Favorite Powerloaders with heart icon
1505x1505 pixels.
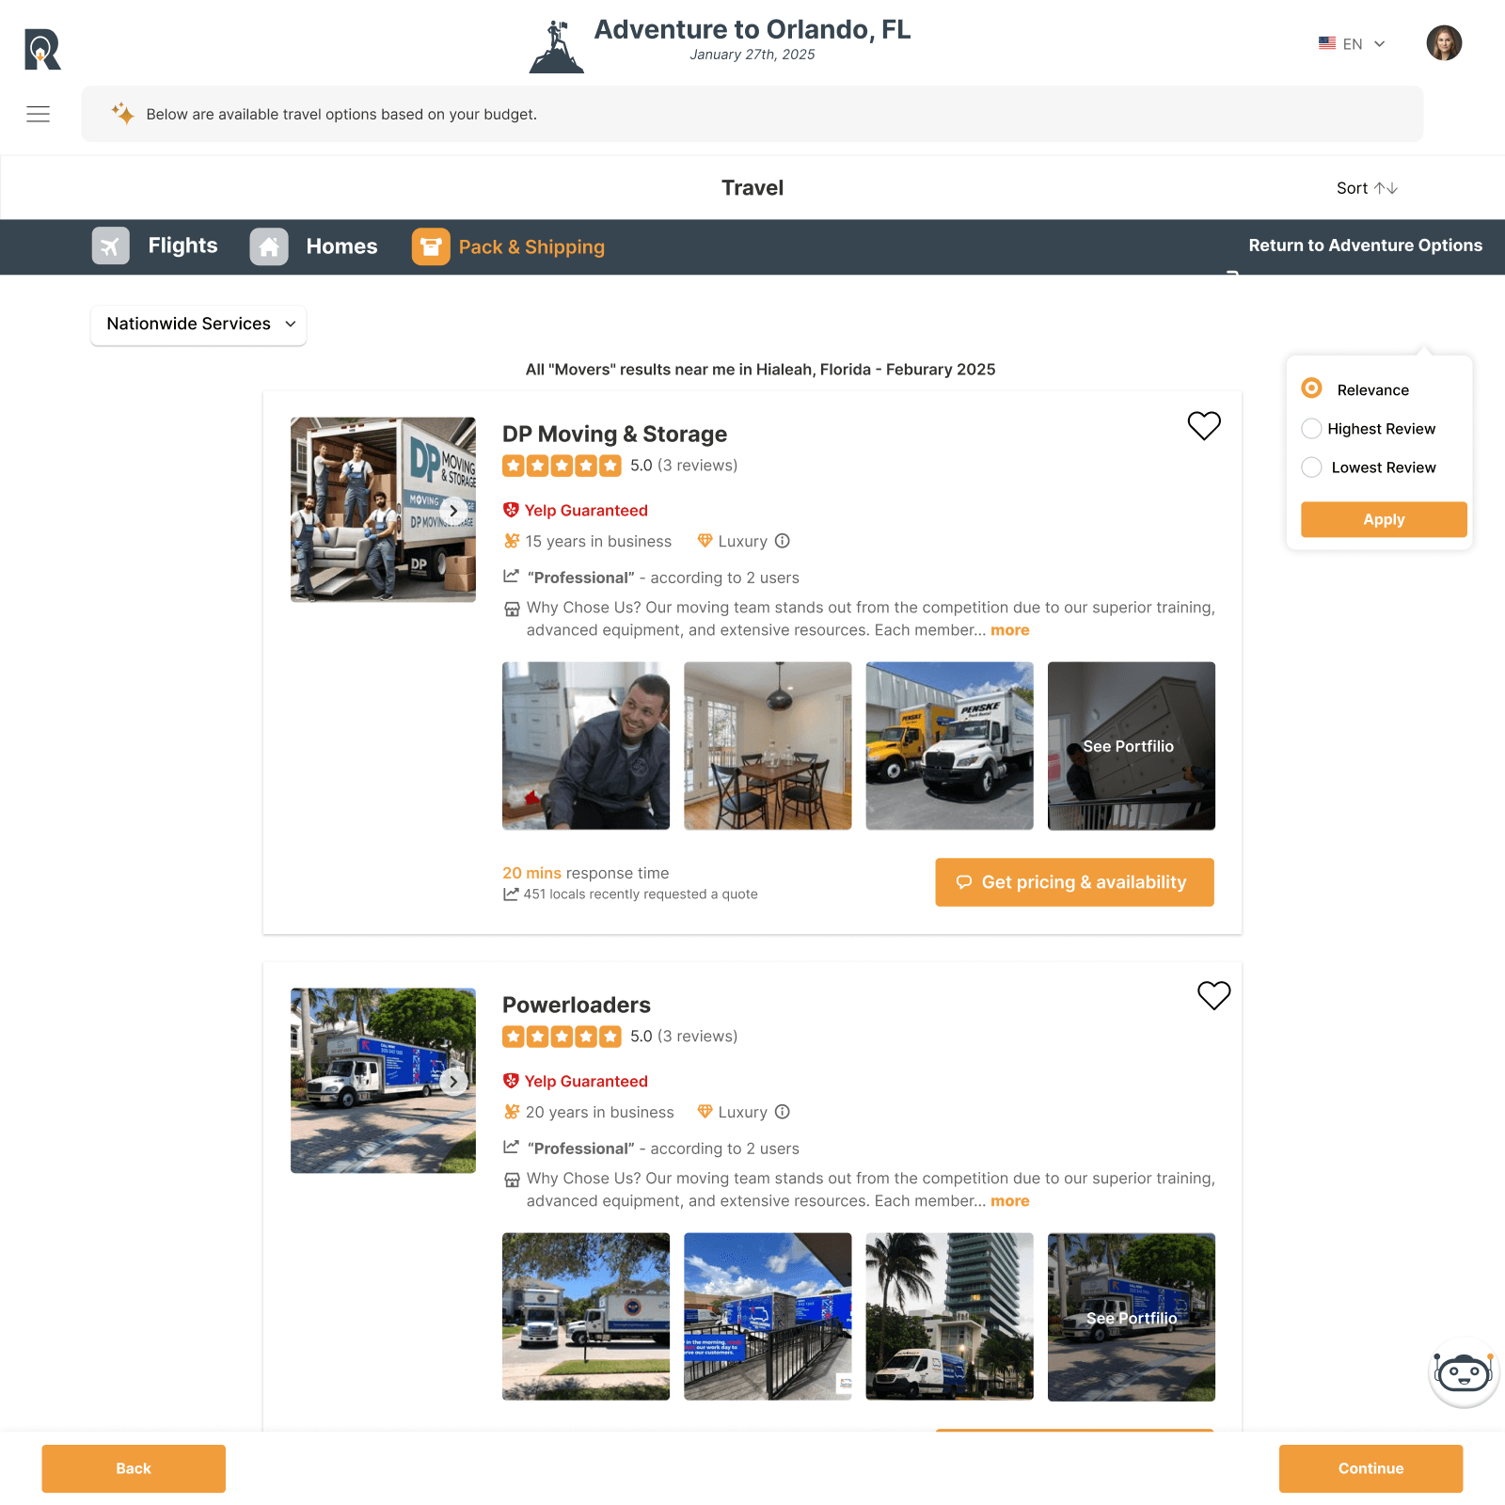(1213, 995)
